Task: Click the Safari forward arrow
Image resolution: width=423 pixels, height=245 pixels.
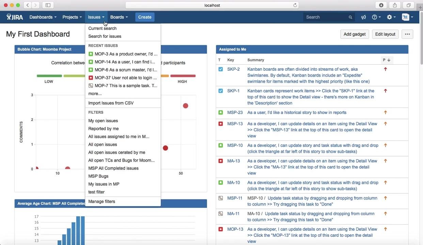Action: [35, 5]
